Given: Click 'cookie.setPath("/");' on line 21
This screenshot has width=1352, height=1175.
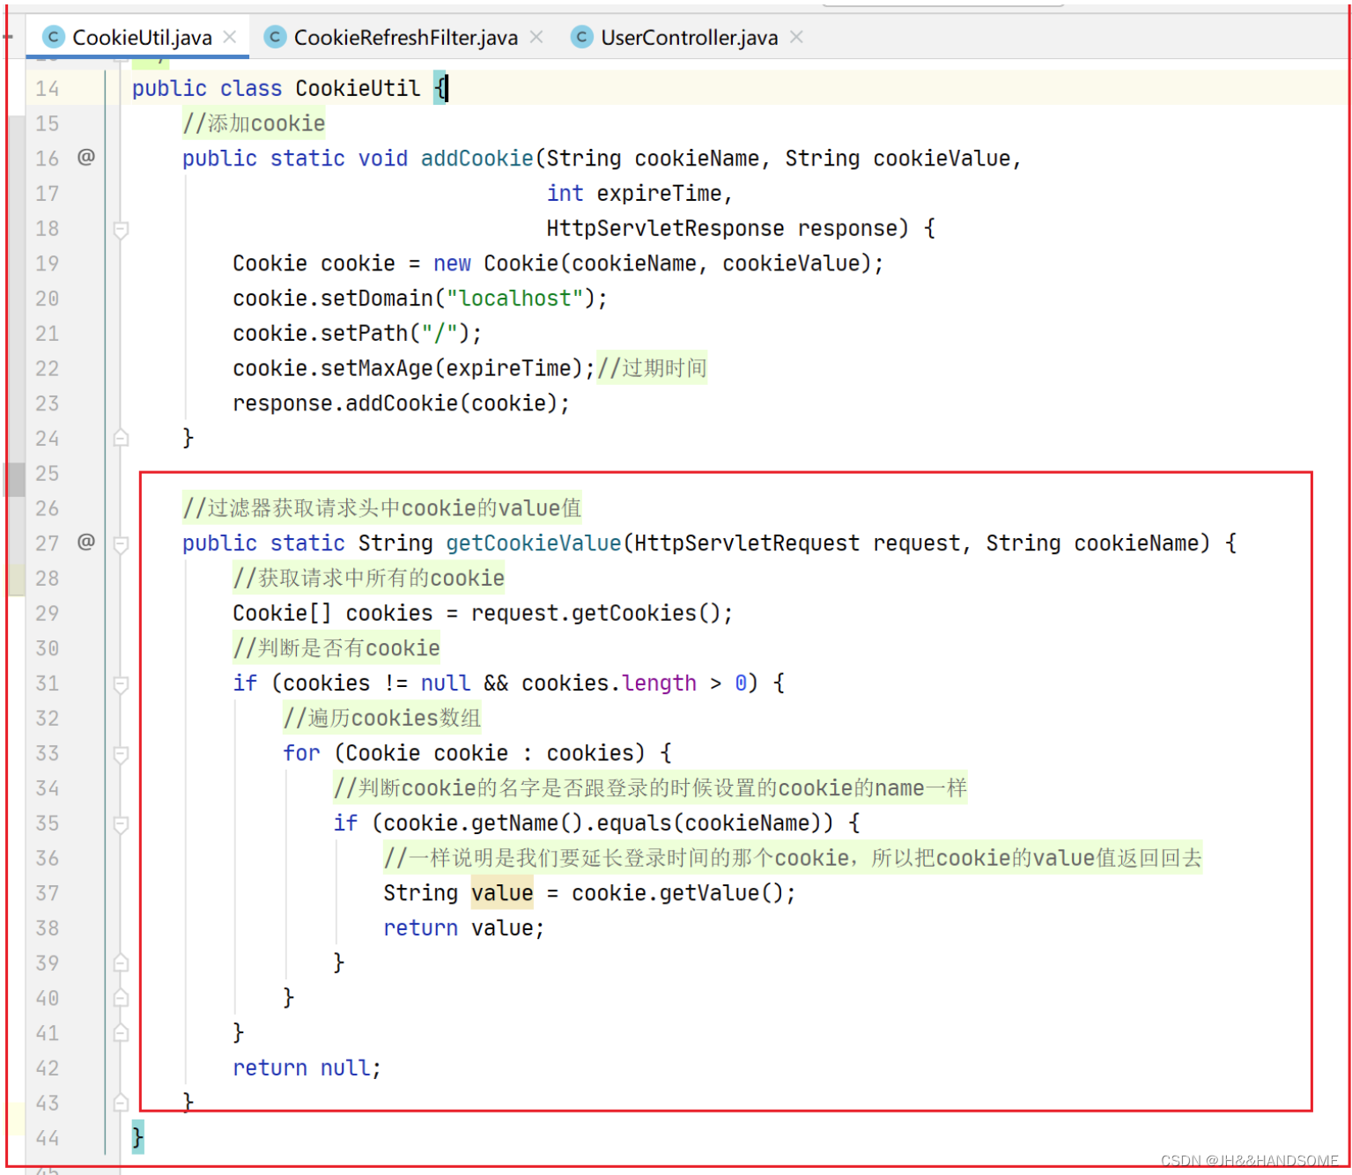Looking at the screenshot, I should click(x=358, y=334).
